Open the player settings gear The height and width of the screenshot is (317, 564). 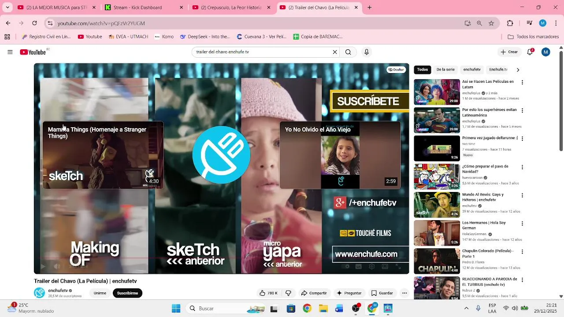[371, 266]
